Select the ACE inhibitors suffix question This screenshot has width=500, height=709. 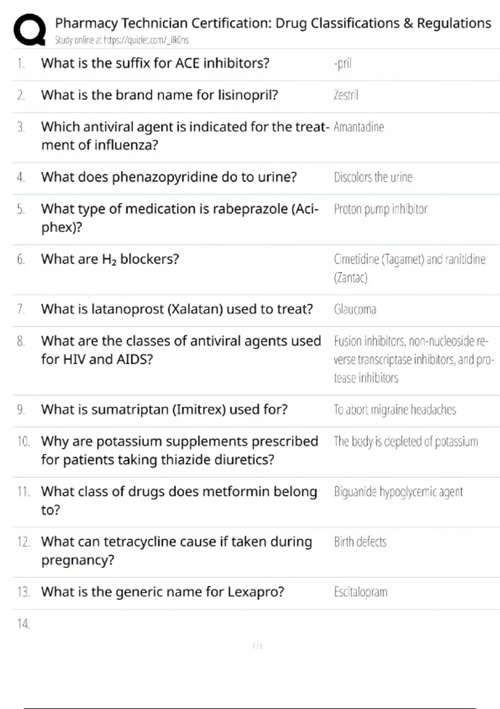155,63
